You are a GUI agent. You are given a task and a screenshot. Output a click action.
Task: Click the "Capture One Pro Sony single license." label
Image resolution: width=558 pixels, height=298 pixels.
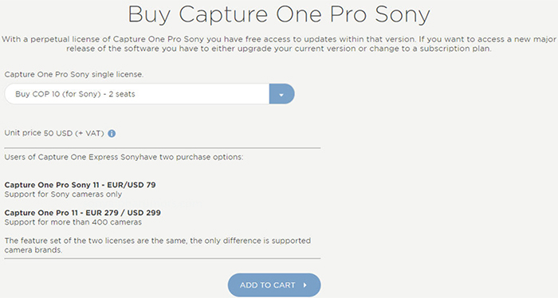click(74, 75)
